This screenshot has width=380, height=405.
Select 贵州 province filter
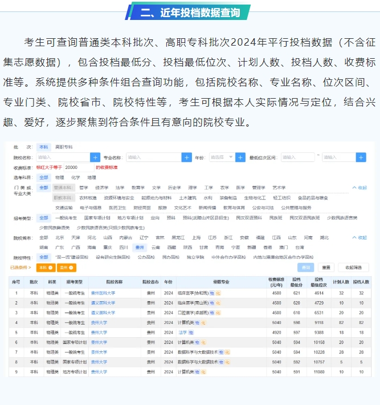tap(140, 248)
